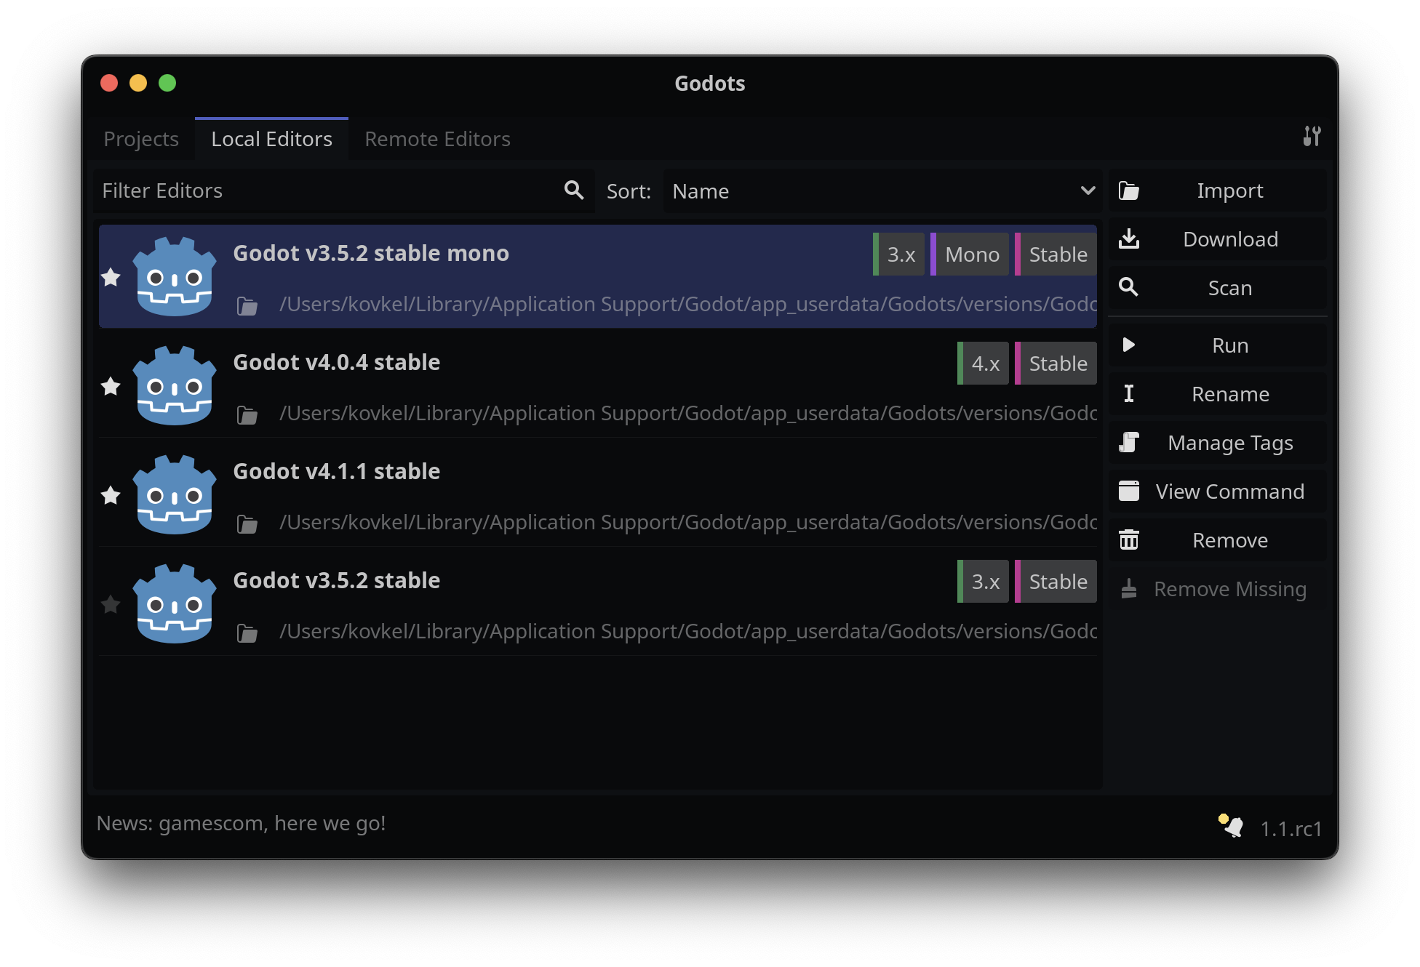Switch to the Projects tab

point(141,139)
